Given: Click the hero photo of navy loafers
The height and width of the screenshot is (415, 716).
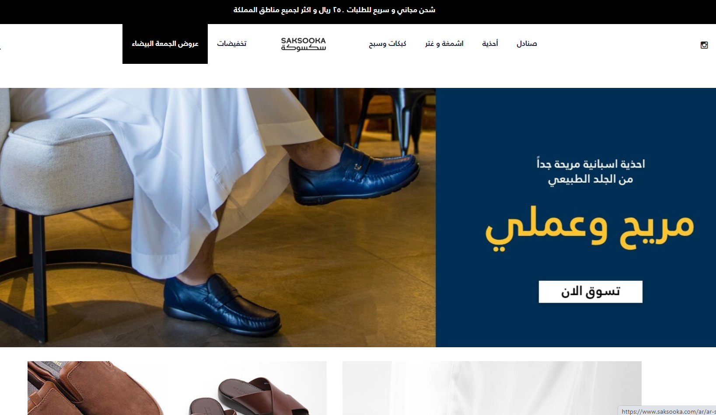Looking at the screenshot, I should [x=218, y=217].
